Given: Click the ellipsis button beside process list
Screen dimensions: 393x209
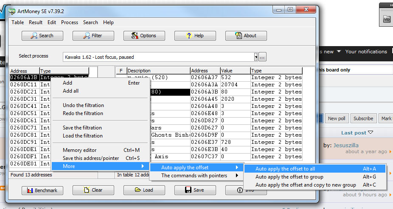Looking at the screenshot, I should coord(262,57).
